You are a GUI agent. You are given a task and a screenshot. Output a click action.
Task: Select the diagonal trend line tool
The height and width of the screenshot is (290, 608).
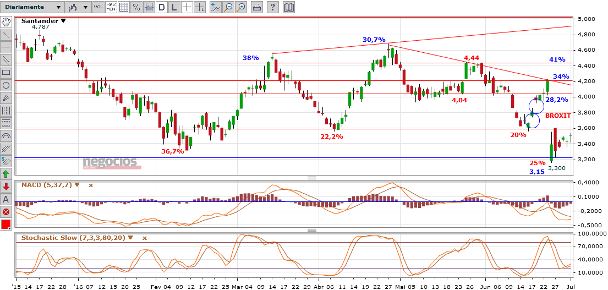[6, 35]
